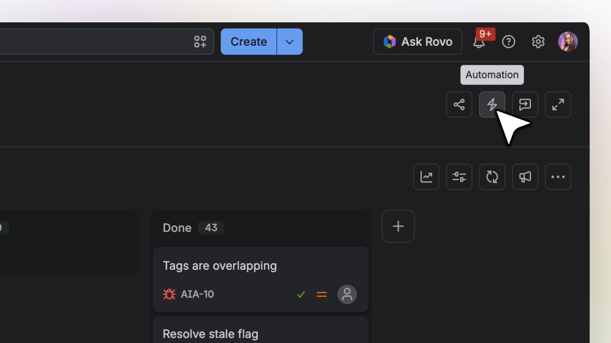
Task: Click the bug icon on AIA-10
Action: click(x=169, y=294)
